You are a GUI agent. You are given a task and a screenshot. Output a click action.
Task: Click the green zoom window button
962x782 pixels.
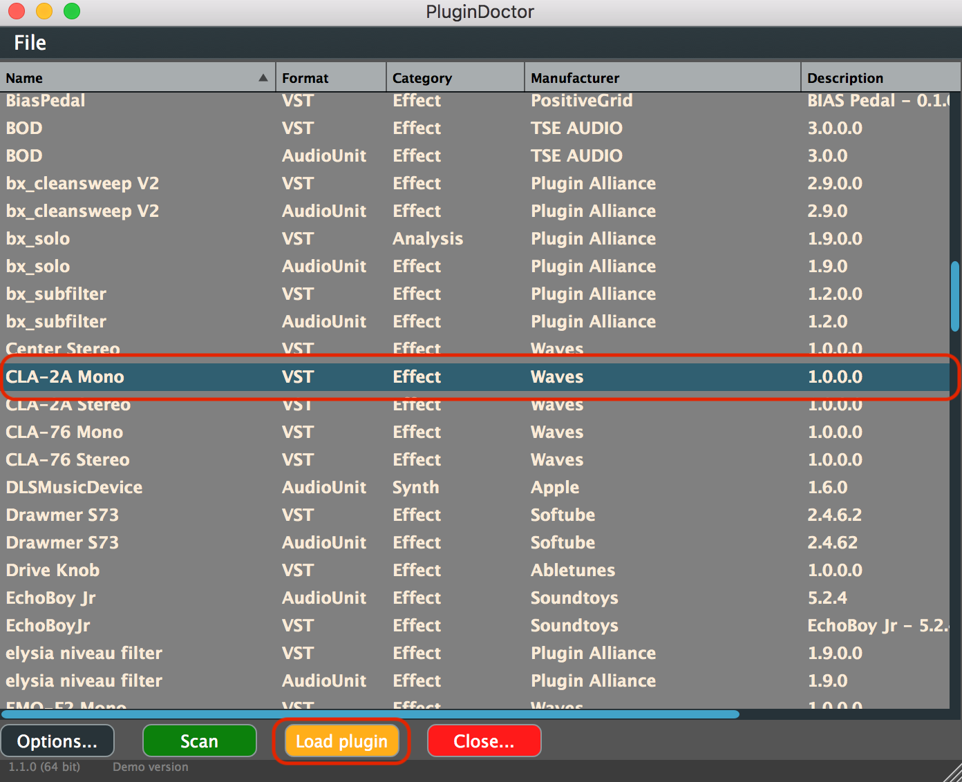tap(72, 11)
